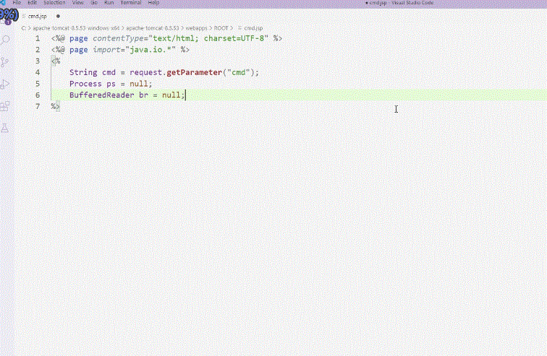
Task: Open the File menu
Action: [x=17, y=2]
